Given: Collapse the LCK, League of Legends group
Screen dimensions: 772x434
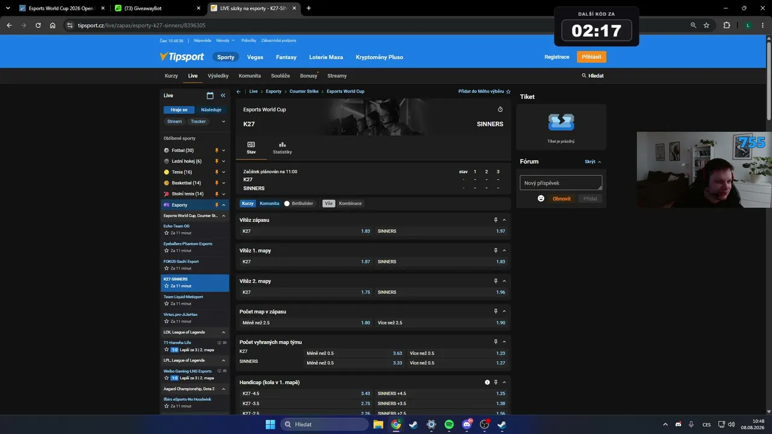Looking at the screenshot, I should pos(224,332).
